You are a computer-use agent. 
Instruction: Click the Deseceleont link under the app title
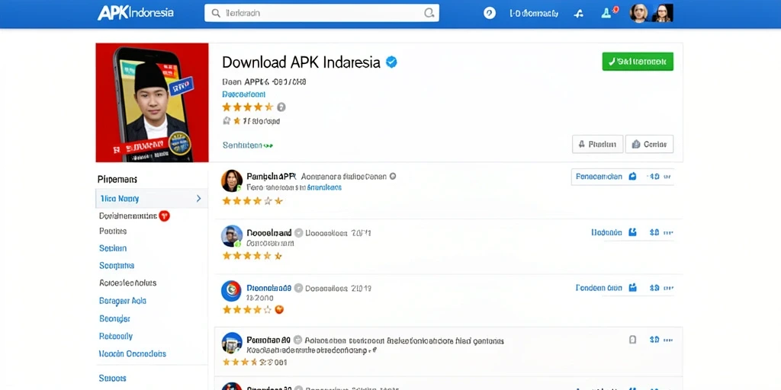point(243,94)
